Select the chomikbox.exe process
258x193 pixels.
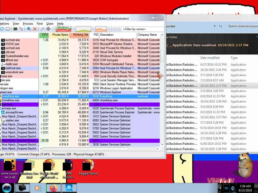(80, 100)
